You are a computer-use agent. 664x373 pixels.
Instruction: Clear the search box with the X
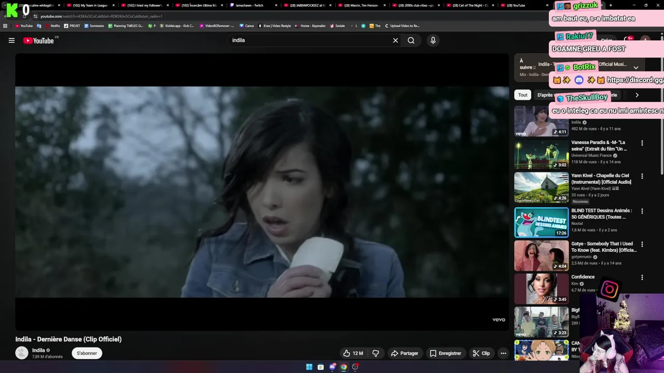(x=395, y=40)
